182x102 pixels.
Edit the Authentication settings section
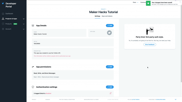click(x=110, y=87)
